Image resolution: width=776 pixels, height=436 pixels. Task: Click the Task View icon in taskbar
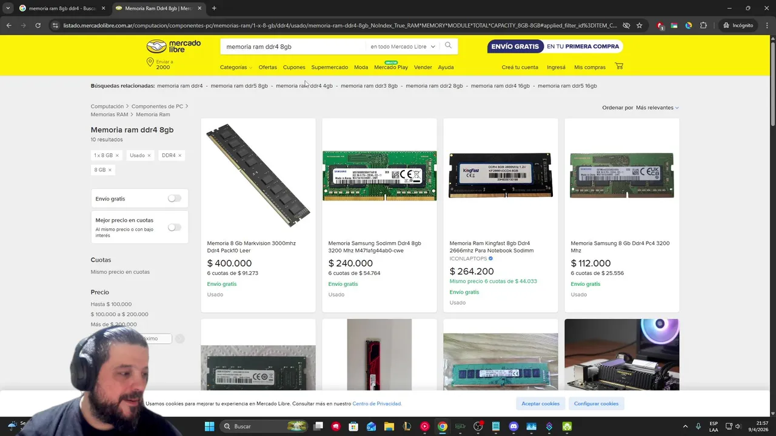tap(318, 426)
